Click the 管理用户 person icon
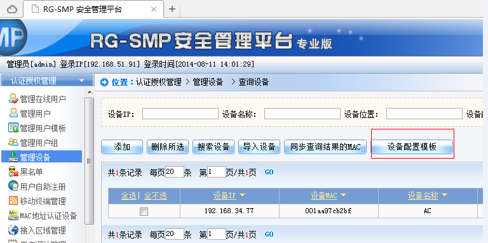The height and width of the screenshot is (243, 488). [x=13, y=113]
